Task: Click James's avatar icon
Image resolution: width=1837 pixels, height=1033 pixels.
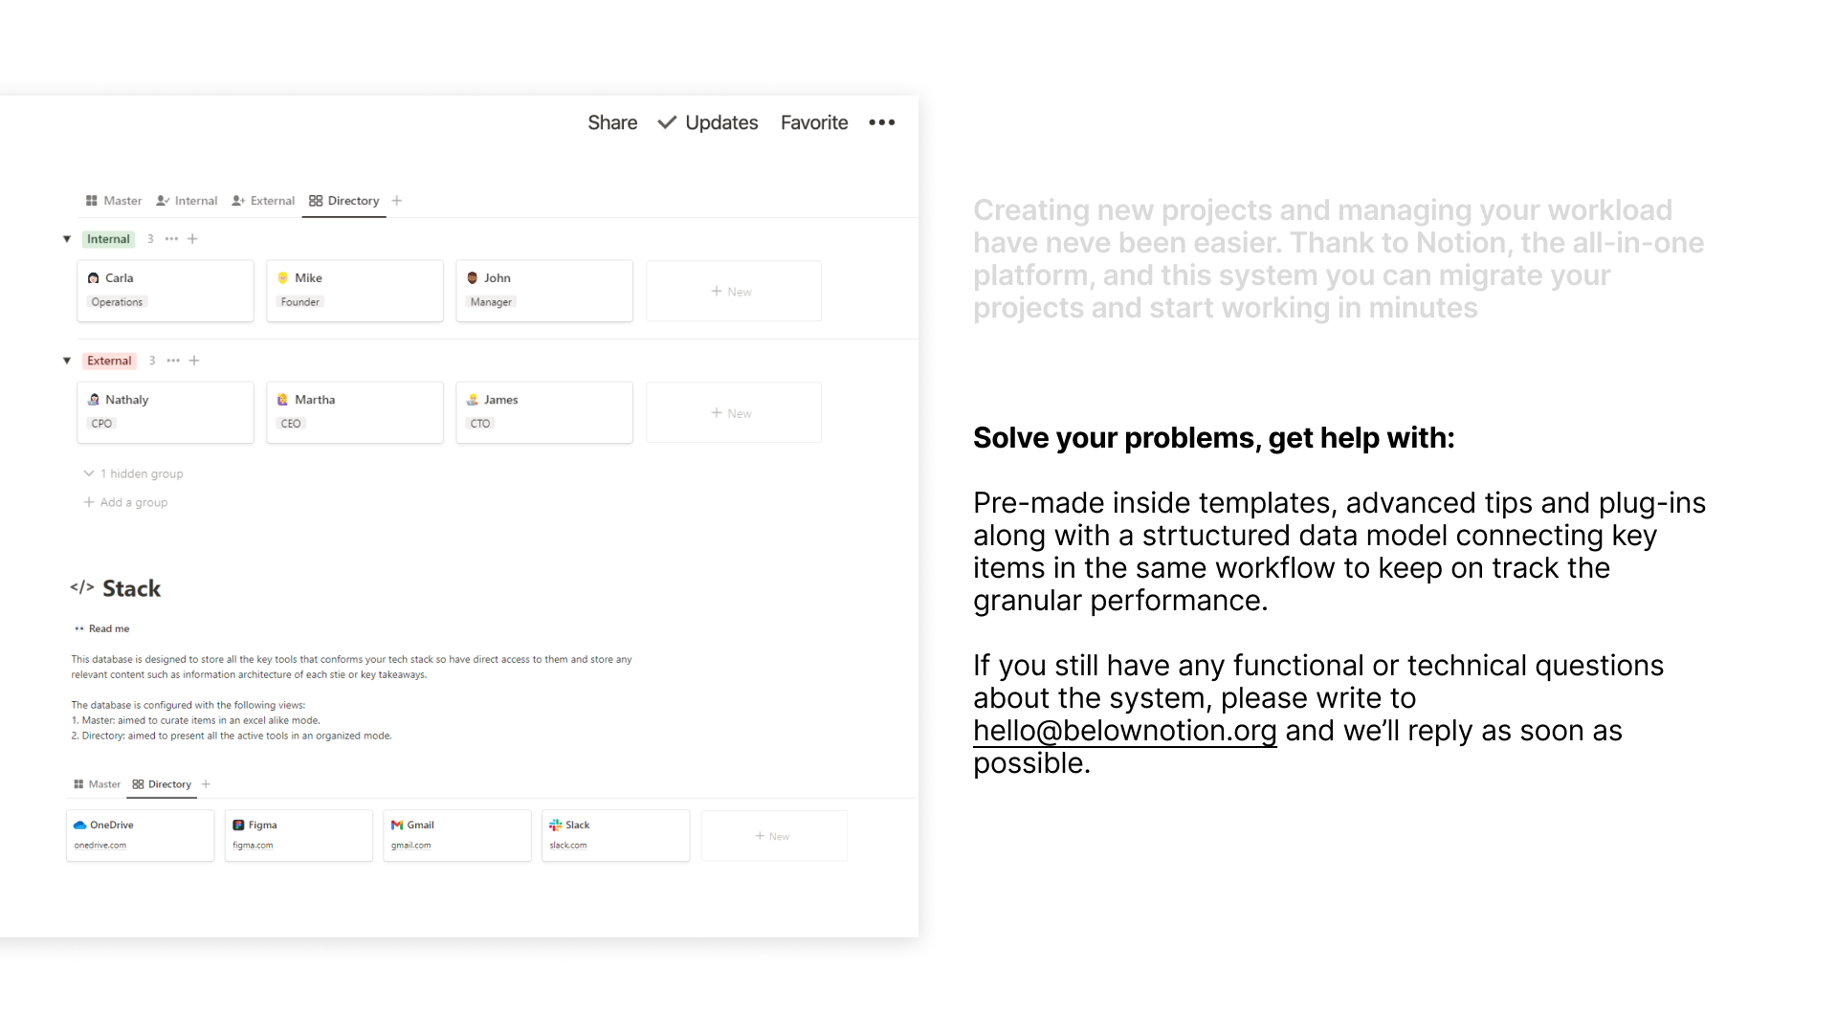Action: coord(472,400)
